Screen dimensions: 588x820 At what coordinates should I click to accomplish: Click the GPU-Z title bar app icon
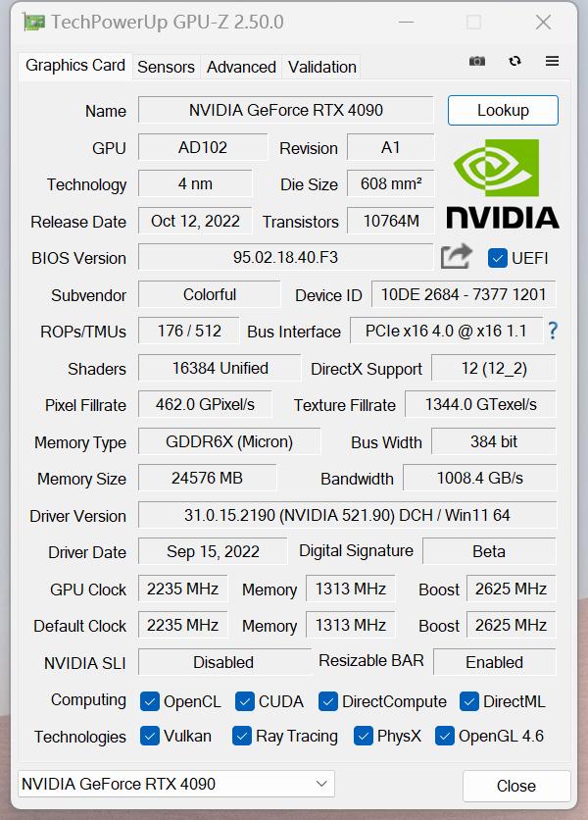pos(33,22)
